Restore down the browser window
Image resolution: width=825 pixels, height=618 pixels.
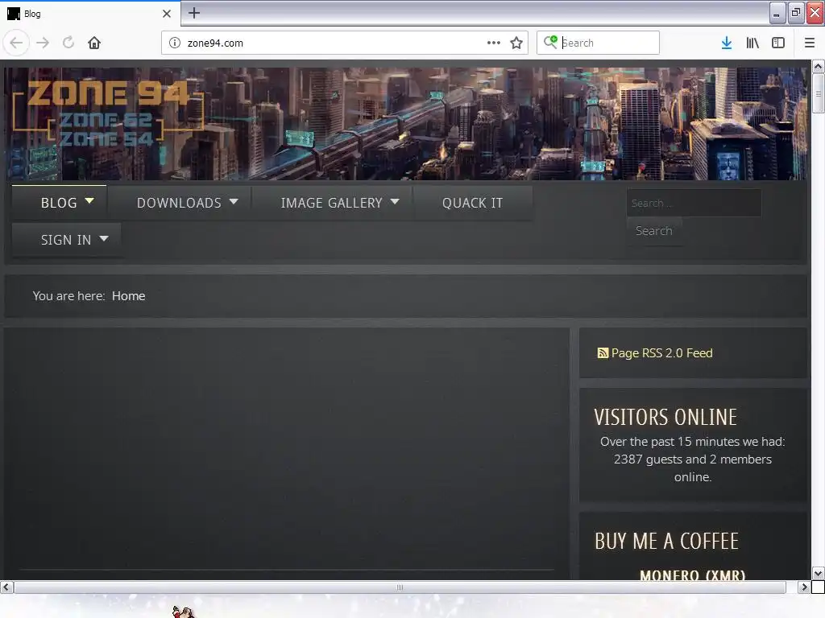(x=796, y=13)
